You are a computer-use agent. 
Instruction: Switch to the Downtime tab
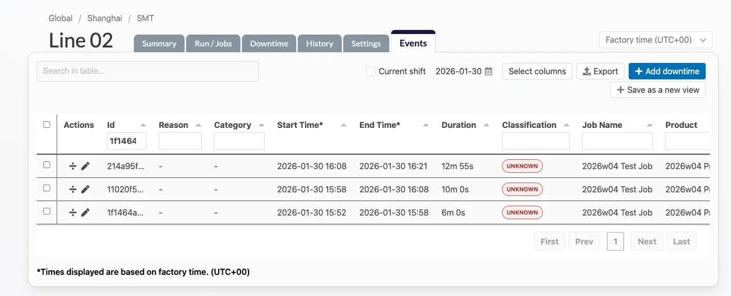(x=269, y=44)
